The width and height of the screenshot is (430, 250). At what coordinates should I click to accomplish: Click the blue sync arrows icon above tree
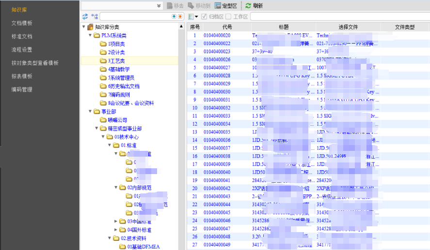point(85,17)
